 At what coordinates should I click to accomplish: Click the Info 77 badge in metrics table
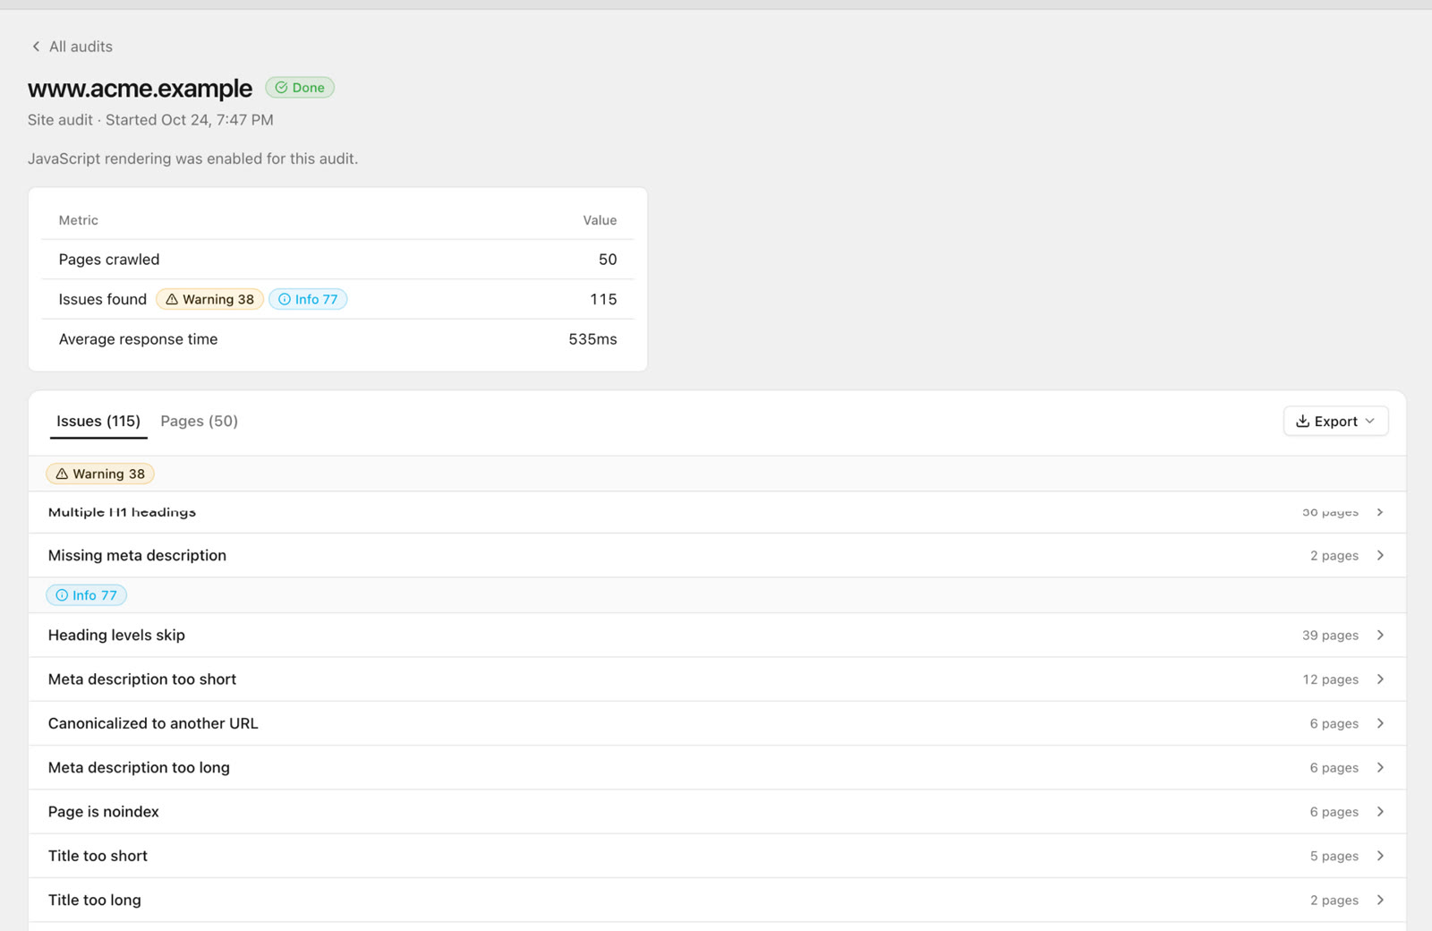coord(308,299)
